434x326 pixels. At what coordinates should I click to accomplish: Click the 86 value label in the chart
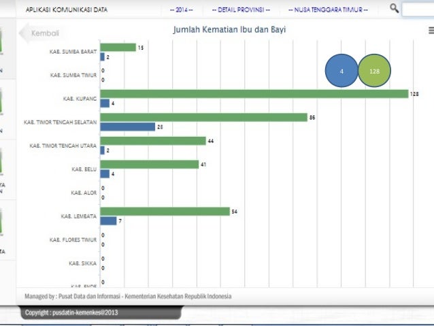pos(312,118)
